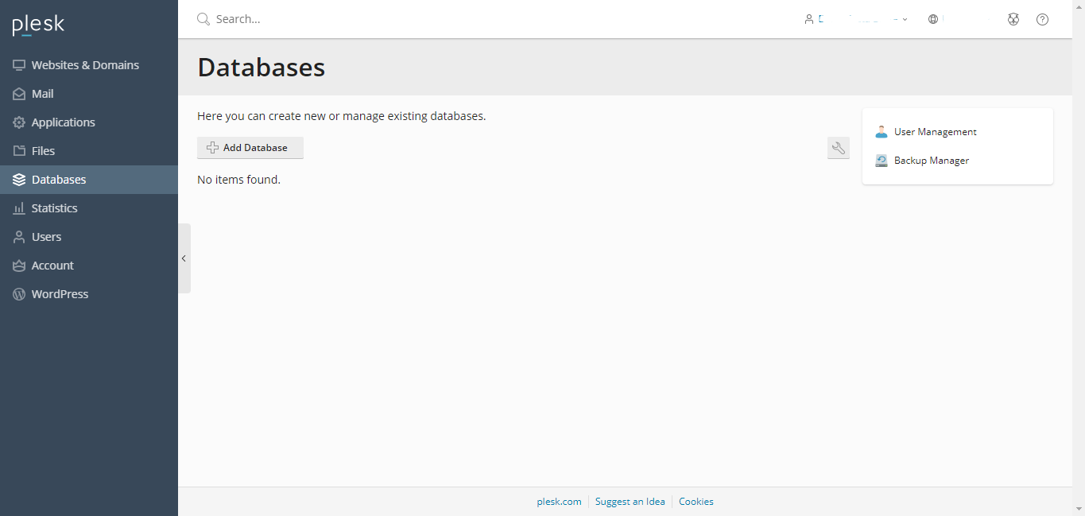Open the Files section

coord(89,151)
